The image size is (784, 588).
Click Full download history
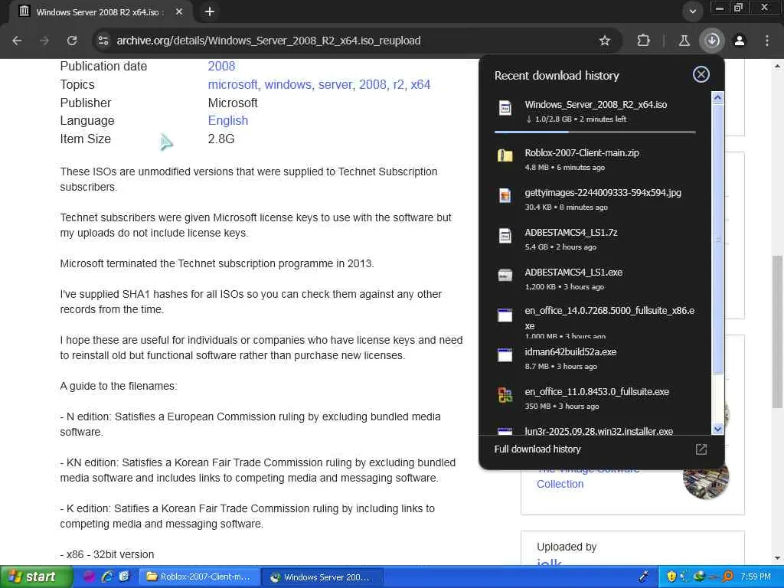537,449
